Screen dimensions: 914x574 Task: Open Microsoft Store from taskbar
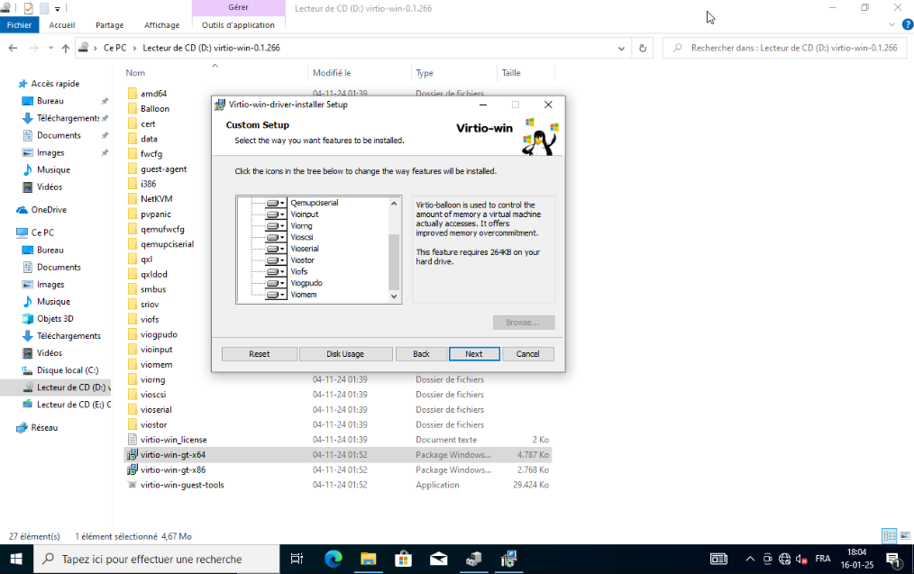point(404,560)
